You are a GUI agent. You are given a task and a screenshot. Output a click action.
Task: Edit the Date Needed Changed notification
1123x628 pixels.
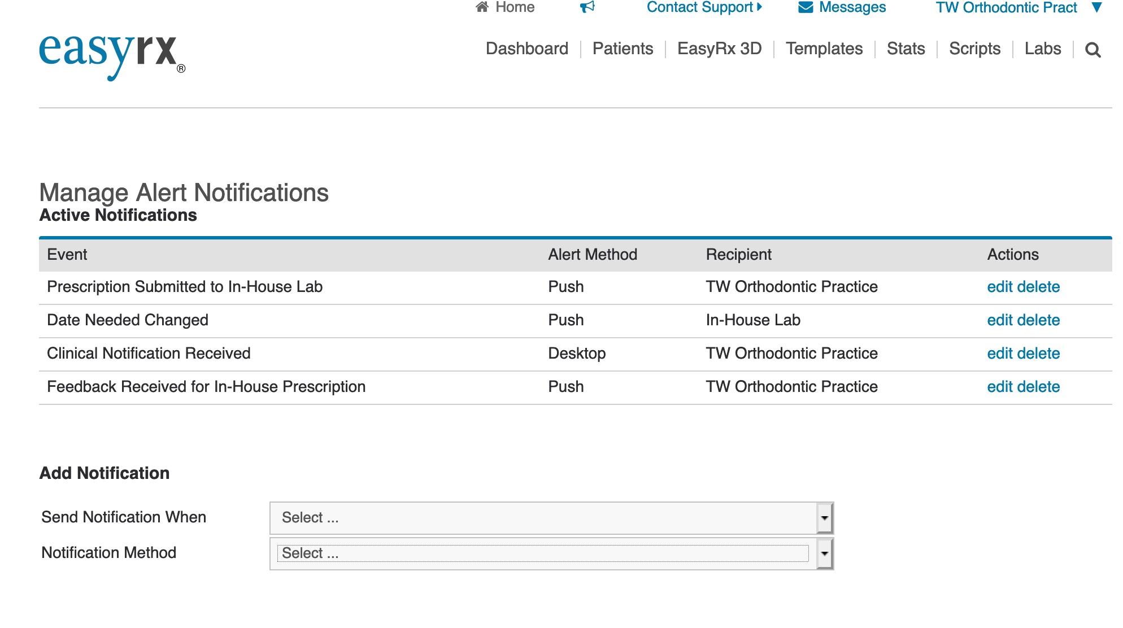point(999,320)
